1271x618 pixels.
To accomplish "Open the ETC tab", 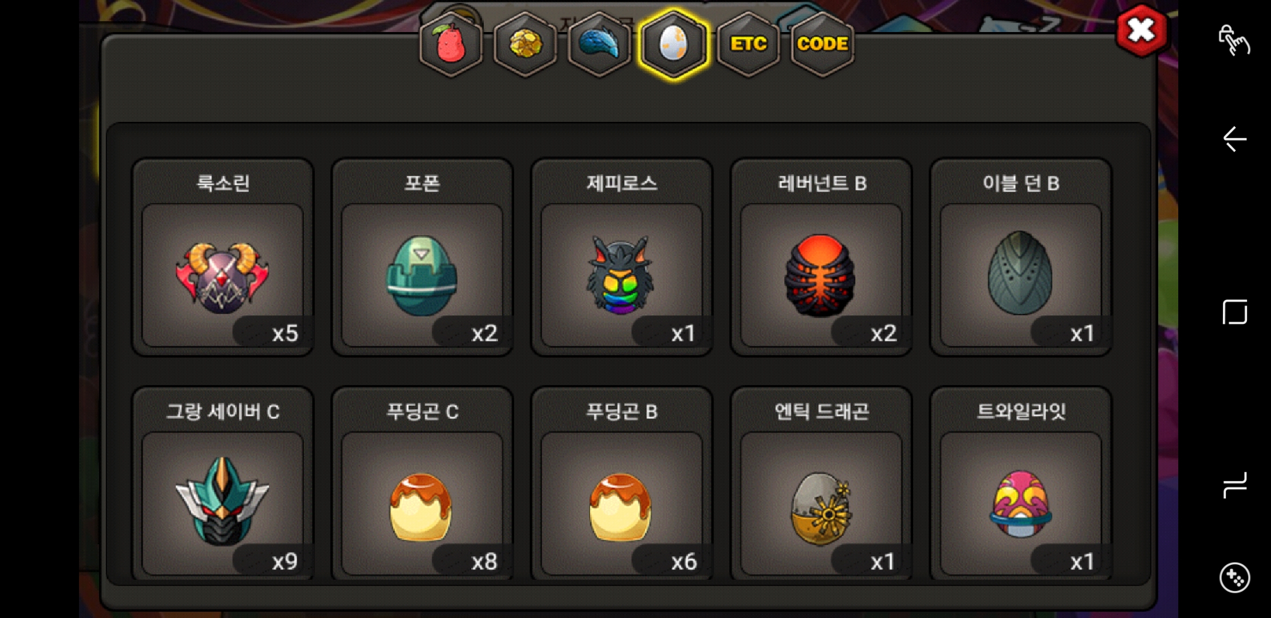I will click(x=748, y=44).
